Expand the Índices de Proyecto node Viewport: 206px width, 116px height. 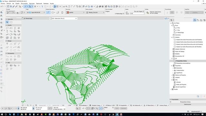click(x=172, y=75)
